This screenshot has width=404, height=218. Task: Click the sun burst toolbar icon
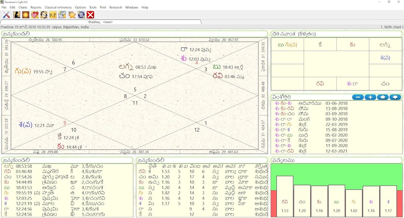(26, 15)
